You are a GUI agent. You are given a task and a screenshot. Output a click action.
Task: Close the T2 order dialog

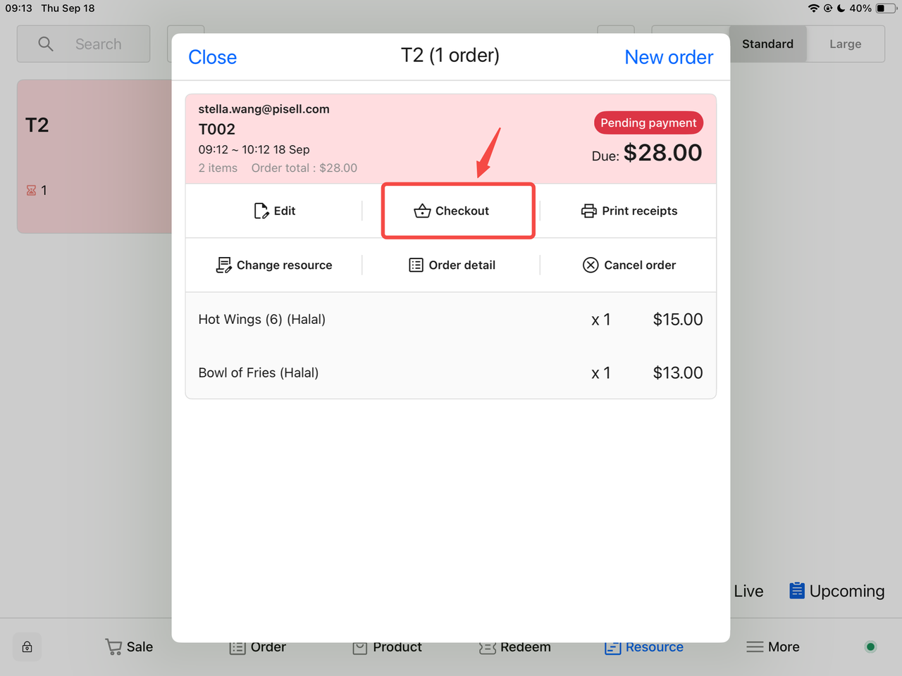[x=212, y=57]
